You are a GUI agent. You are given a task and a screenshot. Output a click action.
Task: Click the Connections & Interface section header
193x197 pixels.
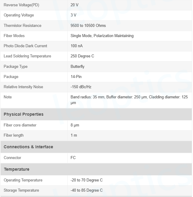pos(28,147)
